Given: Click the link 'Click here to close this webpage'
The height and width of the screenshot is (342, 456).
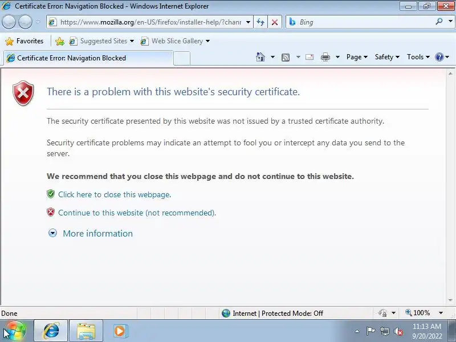Looking at the screenshot, I should [115, 194].
